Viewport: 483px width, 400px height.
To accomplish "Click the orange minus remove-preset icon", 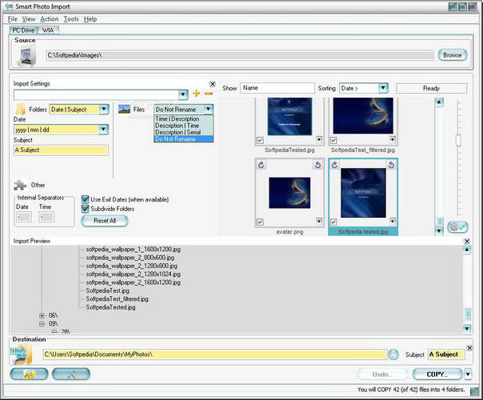I will click(209, 94).
